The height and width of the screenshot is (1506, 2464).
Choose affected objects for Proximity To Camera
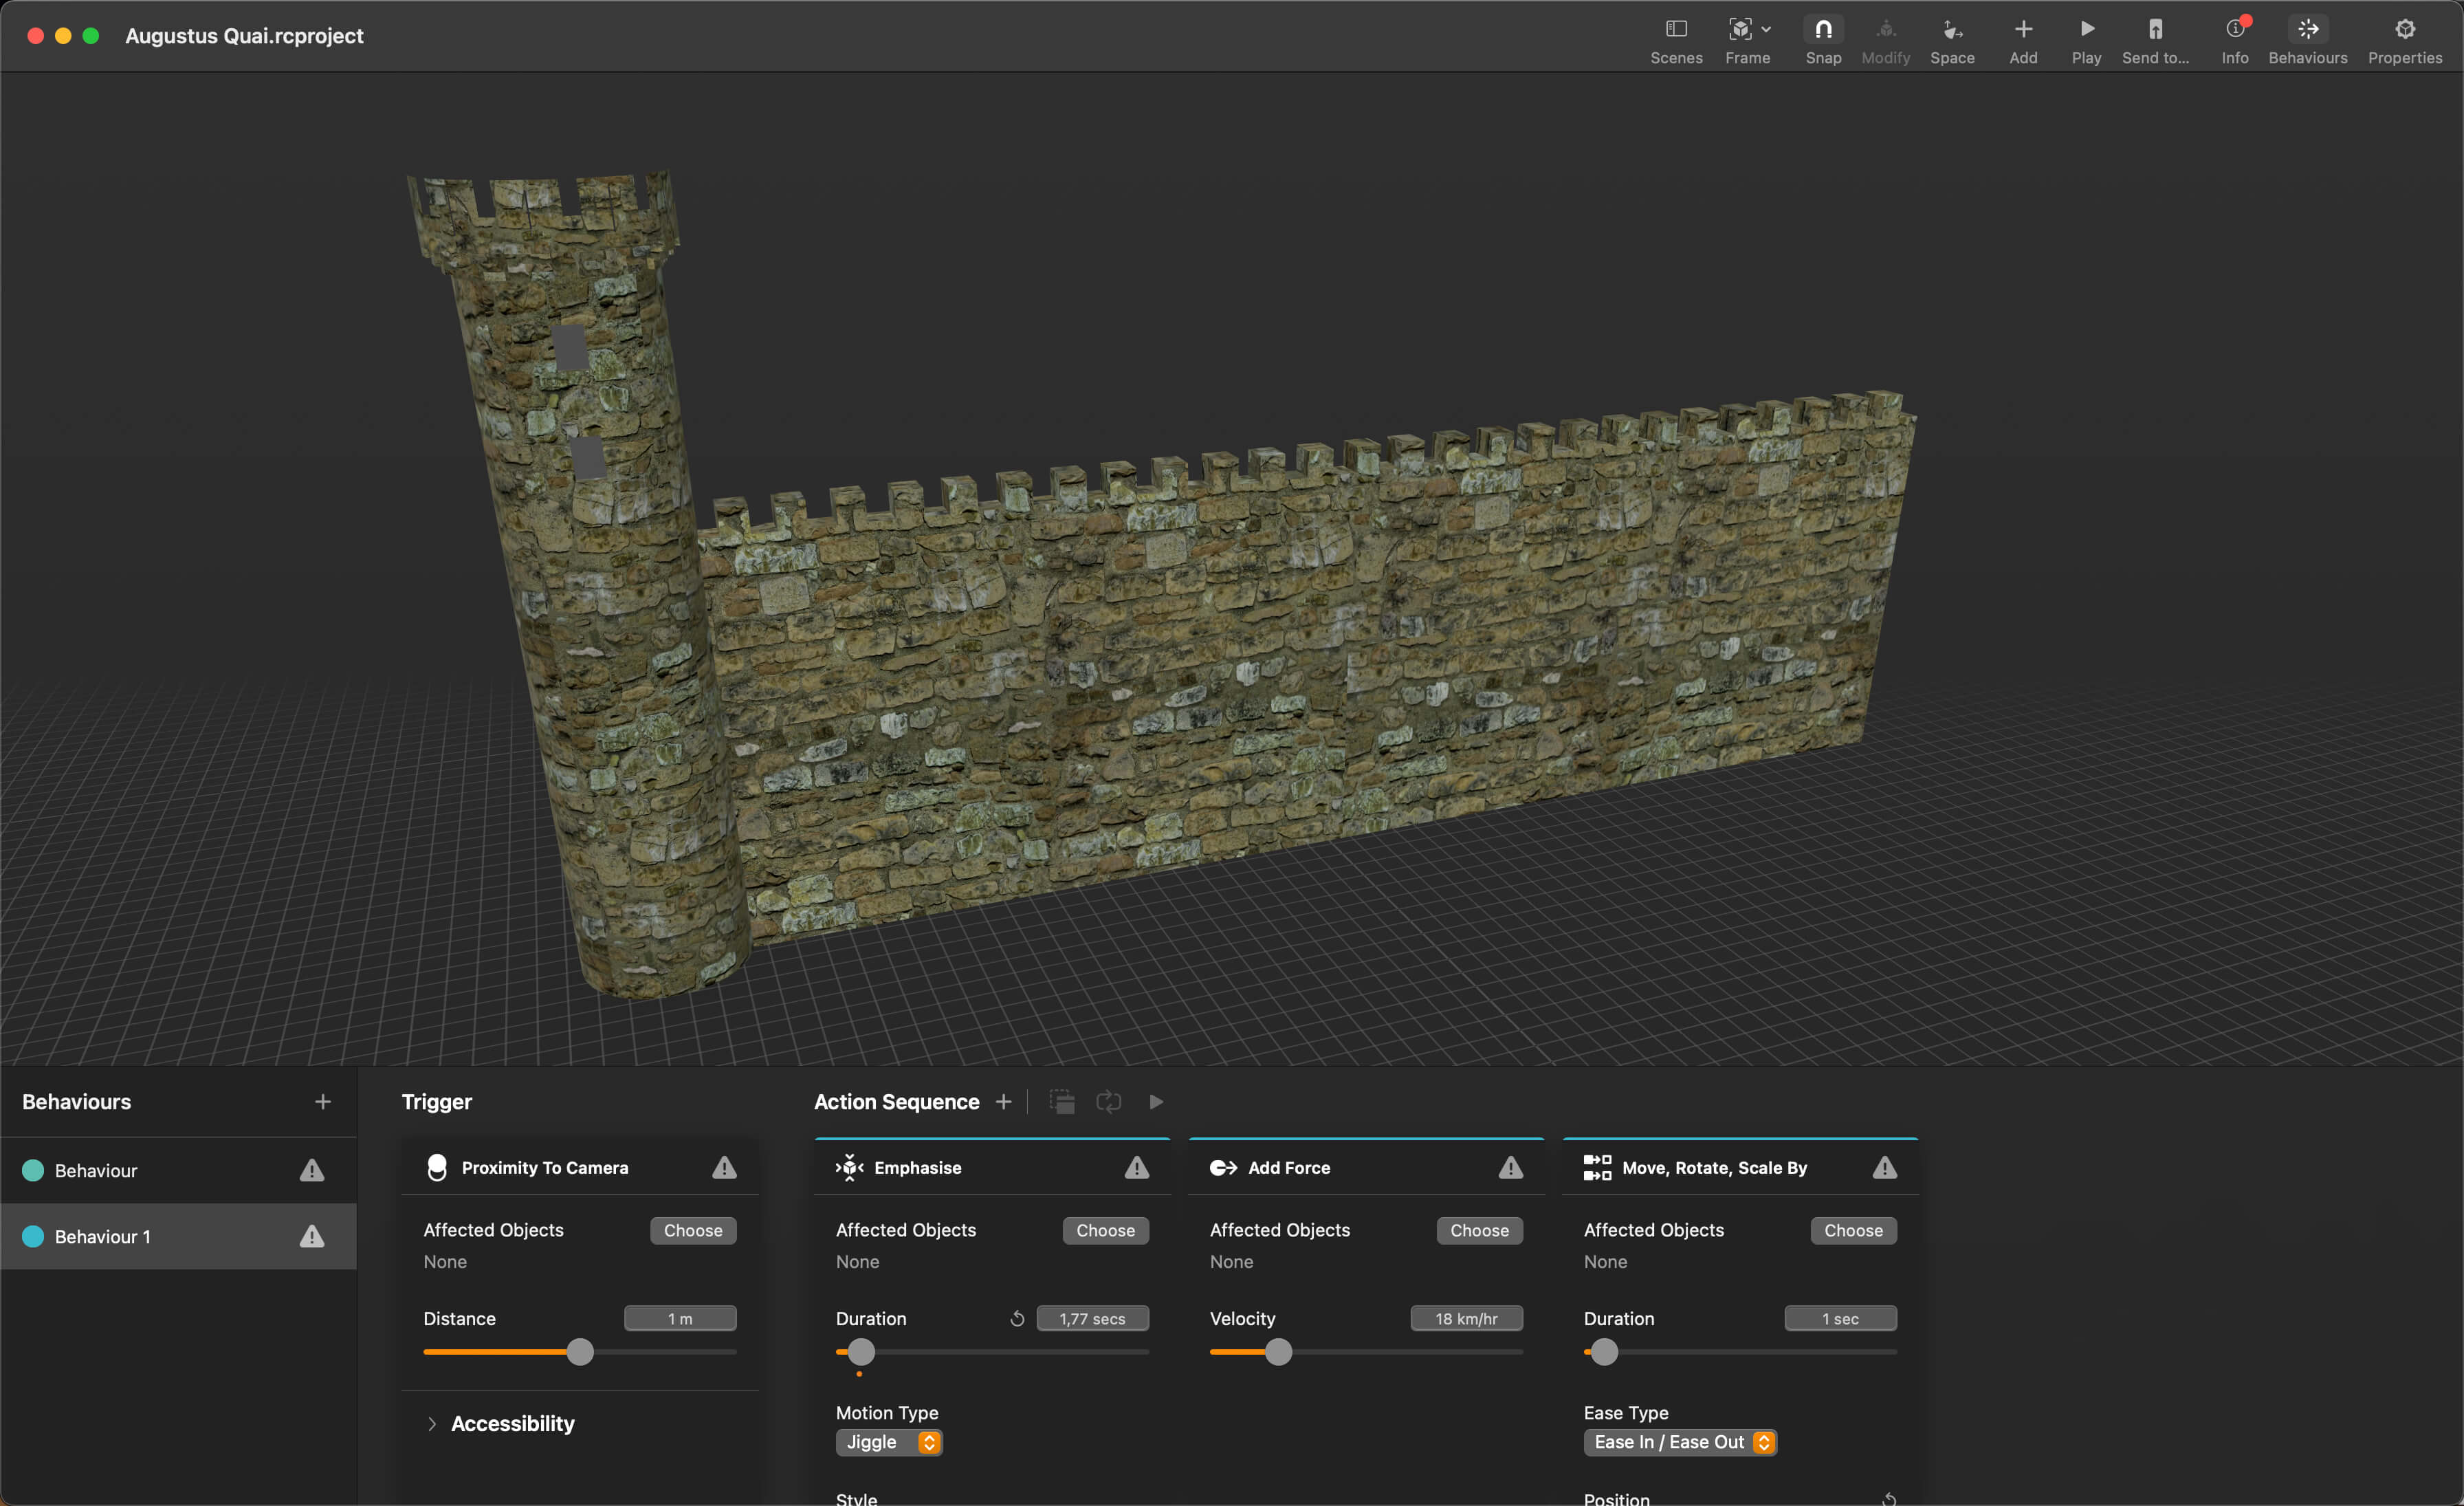click(692, 1230)
